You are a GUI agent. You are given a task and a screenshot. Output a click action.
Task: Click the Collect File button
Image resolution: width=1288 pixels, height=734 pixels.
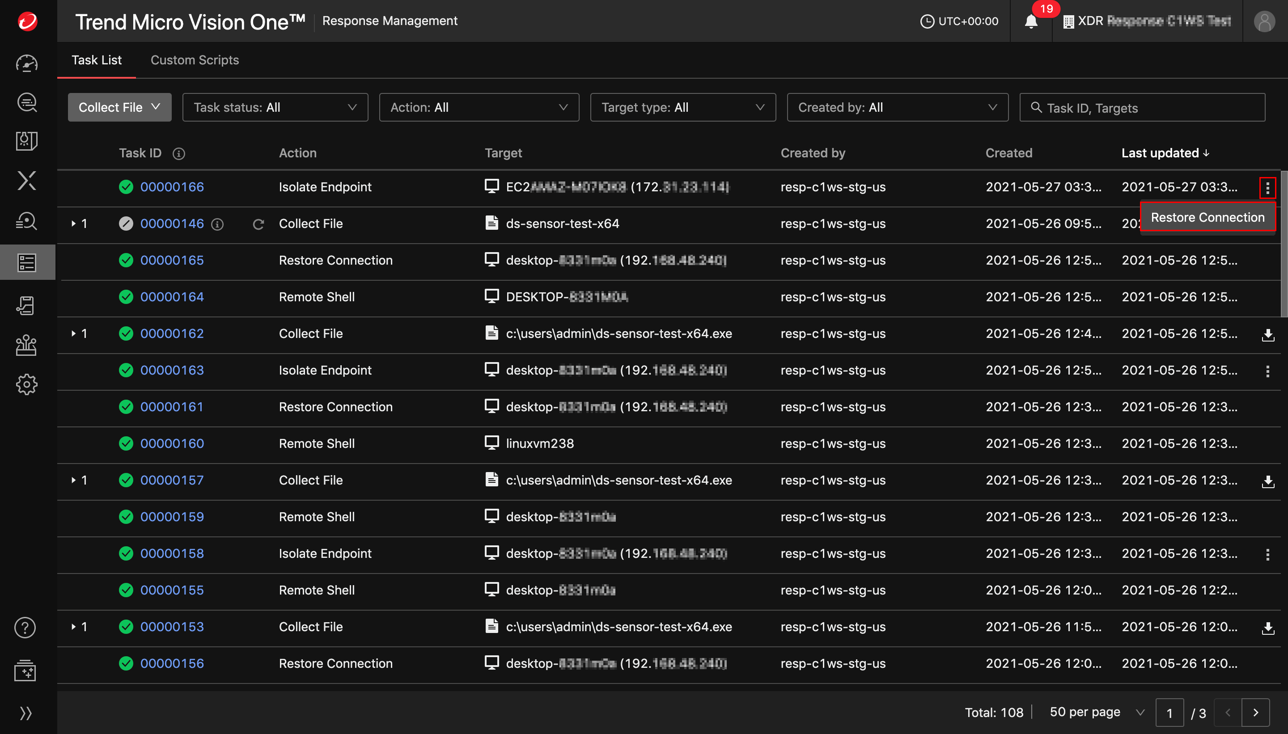[x=119, y=107]
